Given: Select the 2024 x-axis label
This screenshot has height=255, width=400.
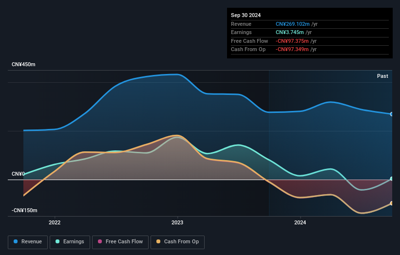Looking at the screenshot, I should (x=300, y=223).
